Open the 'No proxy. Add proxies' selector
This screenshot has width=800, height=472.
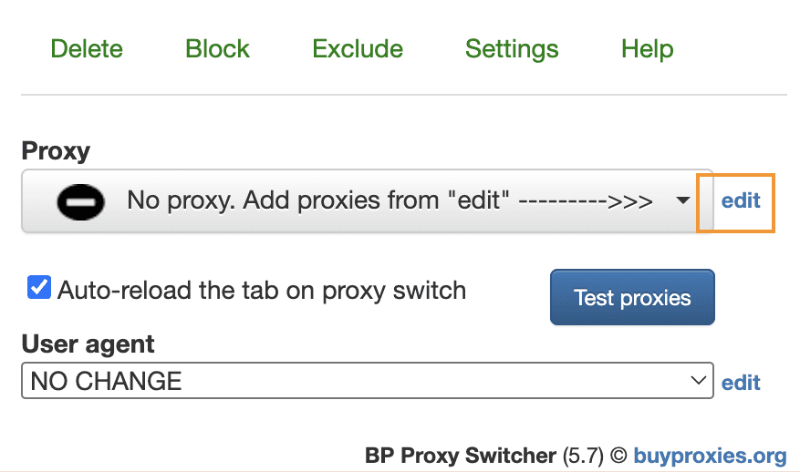pyautogui.click(x=368, y=201)
